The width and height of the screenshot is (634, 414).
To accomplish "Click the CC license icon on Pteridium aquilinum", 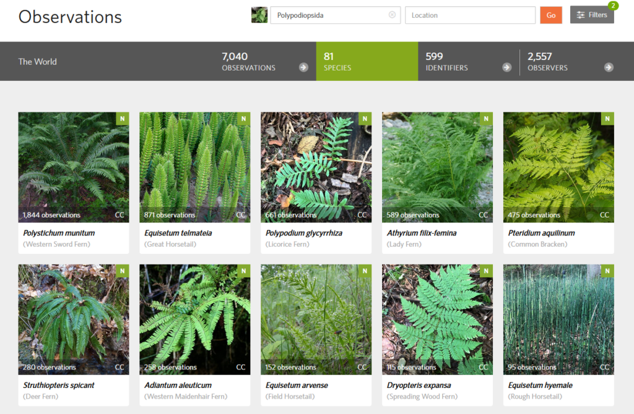I will 604,215.
